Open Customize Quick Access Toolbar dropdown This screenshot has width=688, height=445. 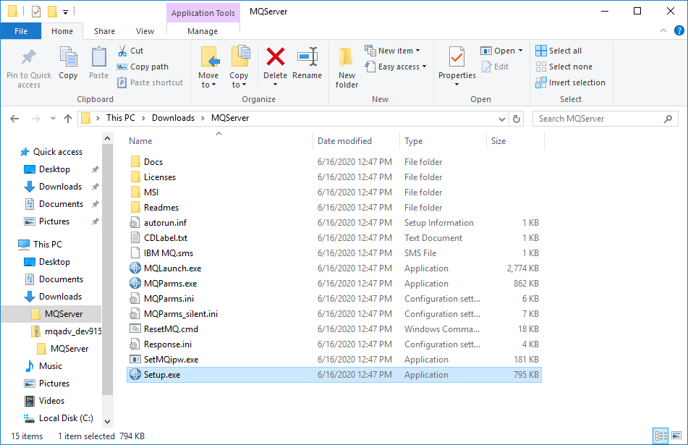(65, 12)
